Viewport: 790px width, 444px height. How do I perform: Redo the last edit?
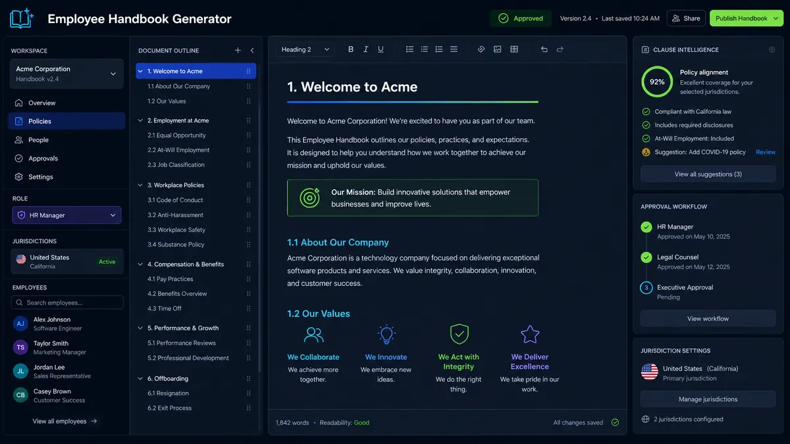coord(560,49)
